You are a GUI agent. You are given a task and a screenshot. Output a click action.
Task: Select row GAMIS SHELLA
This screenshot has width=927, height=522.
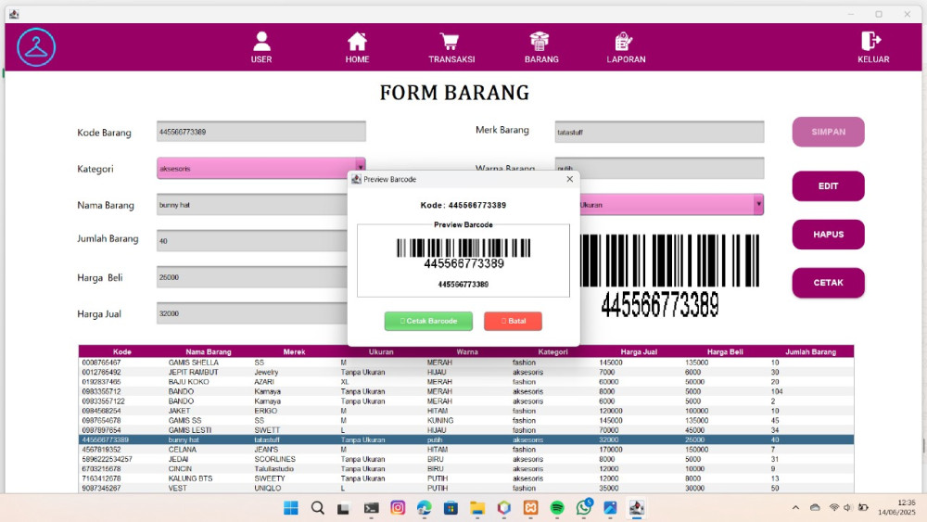pos(466,363)
